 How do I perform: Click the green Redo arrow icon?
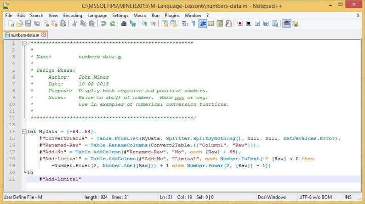pyautogui.click(x=112, y=23)
